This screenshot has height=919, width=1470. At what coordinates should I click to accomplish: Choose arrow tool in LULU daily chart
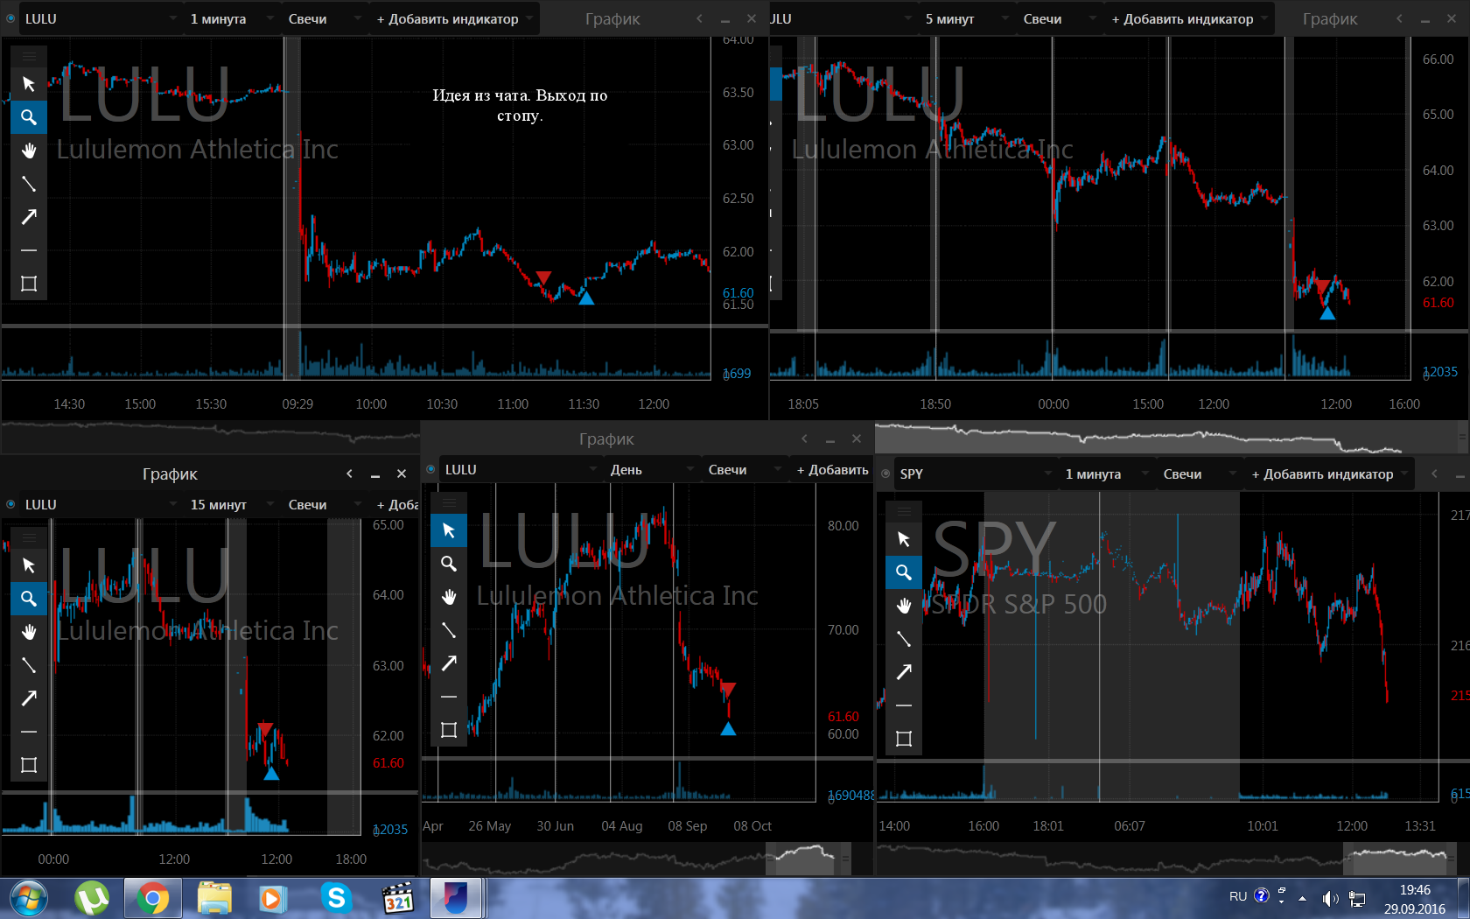coord(449,663)
